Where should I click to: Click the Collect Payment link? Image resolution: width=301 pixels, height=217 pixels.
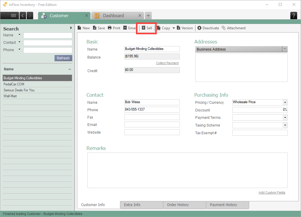coord(167,63)
